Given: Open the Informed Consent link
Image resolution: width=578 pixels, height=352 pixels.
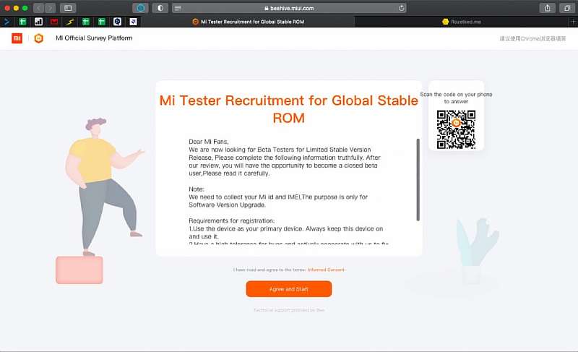Looking at the screenshot, I should click(x=326, y=270).
